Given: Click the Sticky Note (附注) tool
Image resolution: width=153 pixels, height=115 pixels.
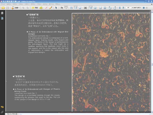Looking at the screenshot, I should point(35,8).
